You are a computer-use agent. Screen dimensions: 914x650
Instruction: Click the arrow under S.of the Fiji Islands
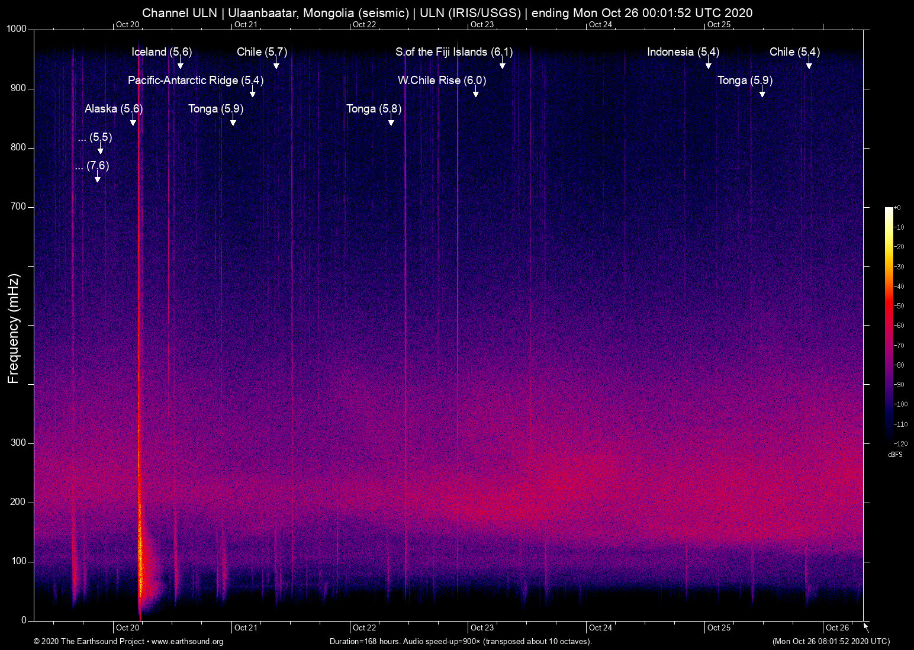click(503, 65)
